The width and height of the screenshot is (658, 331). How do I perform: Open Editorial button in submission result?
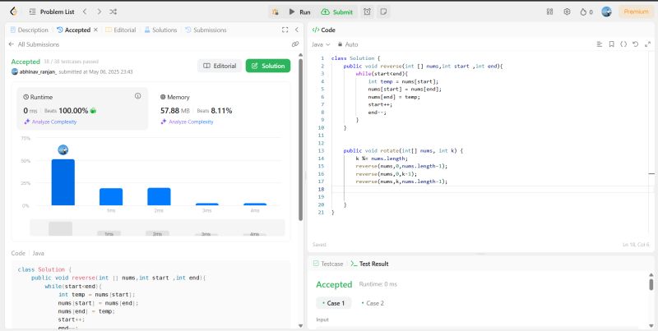coord(220,66)
